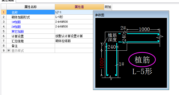Click the 2#加筋 value 2Φ6@500

(x=62, y=26)
